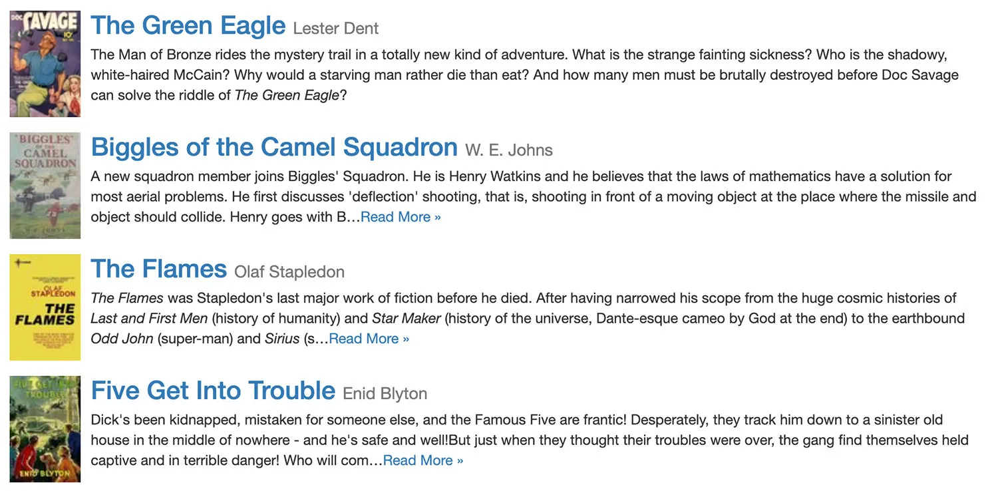This screenshot has height=491, width=998.
Task: Click author name Olaf Stapledon
Action: coord(289,272)
